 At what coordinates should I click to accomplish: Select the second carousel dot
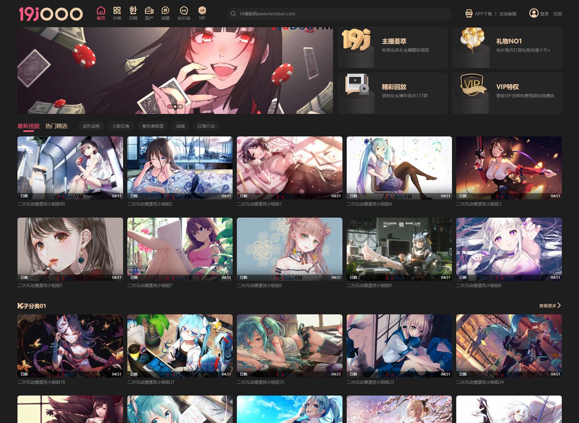point(175,106)
